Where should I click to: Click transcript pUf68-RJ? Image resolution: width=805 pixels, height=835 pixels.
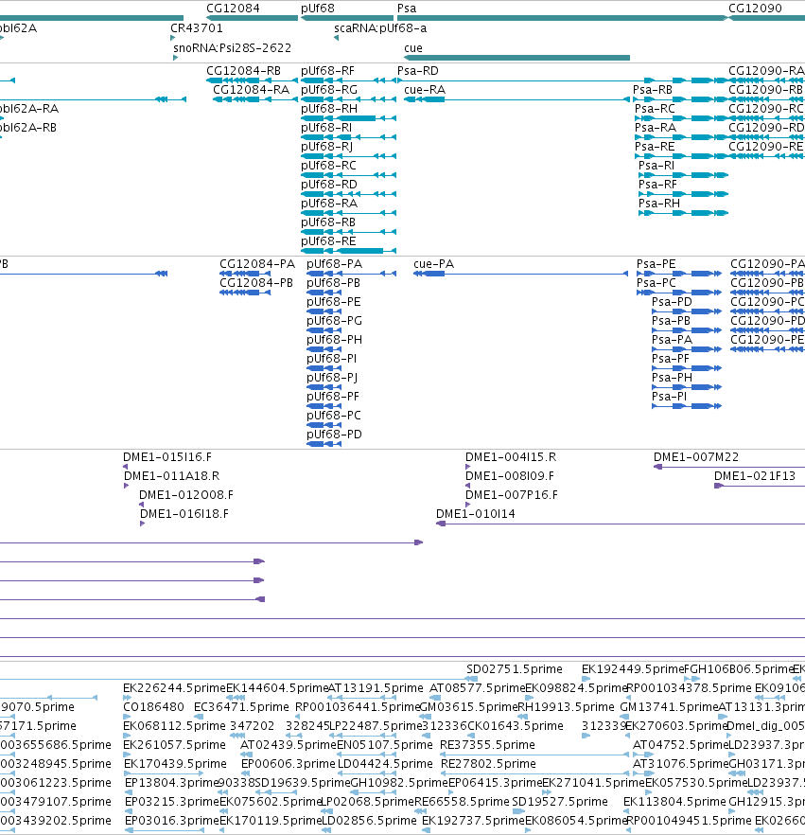[348, 156]
